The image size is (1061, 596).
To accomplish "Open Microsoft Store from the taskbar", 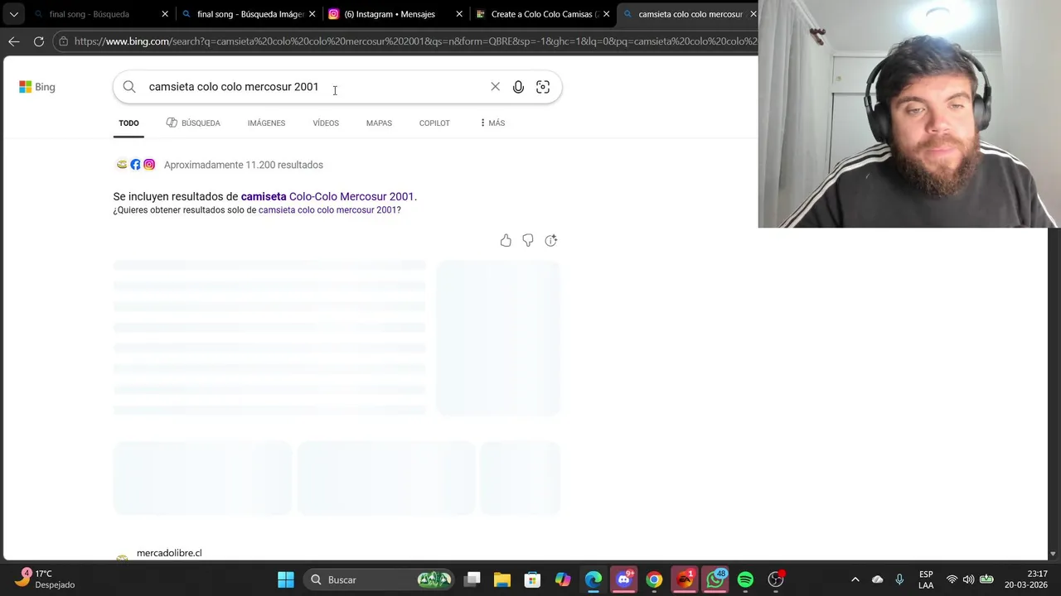I will pyautogui.click(x=533, y=579).
